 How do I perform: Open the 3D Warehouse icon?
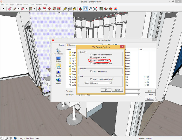106,9
